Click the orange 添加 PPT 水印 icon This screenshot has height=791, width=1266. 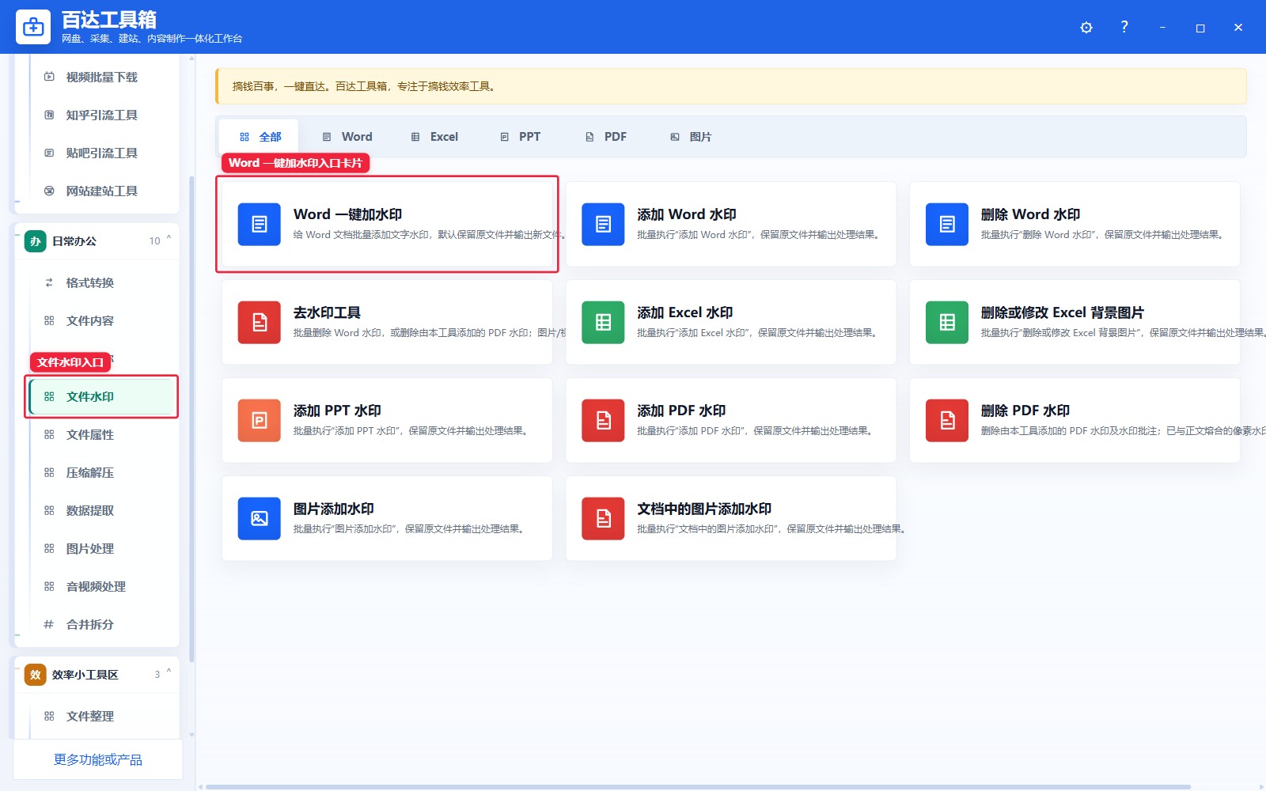pos(260,421)
